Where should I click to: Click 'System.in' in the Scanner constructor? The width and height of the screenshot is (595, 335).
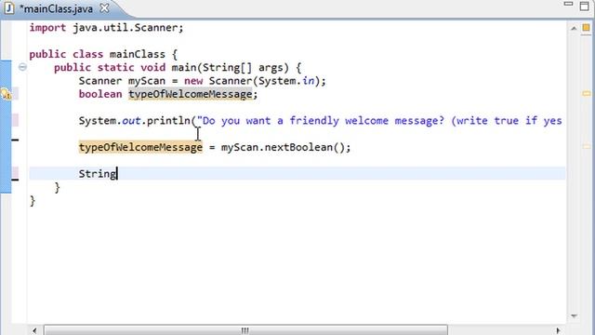point(286,81)
